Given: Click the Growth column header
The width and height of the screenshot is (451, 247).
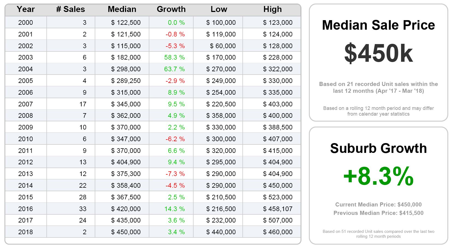Looking at the screenshot, I should 171,9.
